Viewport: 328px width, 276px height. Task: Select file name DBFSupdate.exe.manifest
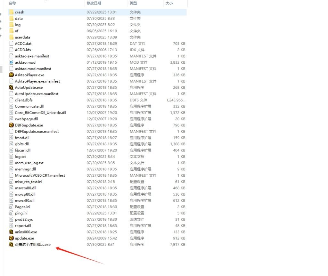37,131
